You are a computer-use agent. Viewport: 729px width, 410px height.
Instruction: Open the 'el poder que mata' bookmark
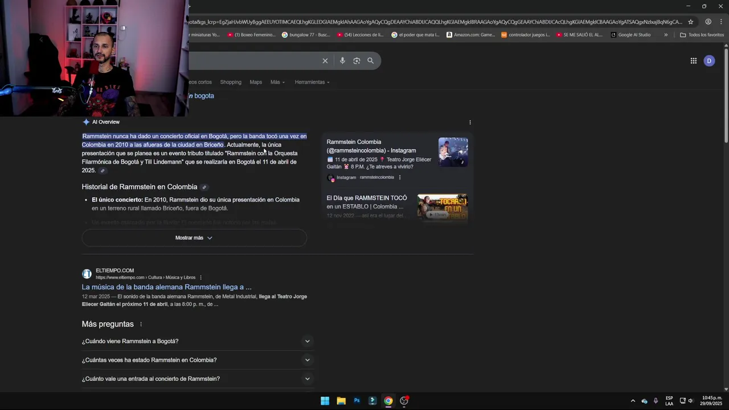416,35
